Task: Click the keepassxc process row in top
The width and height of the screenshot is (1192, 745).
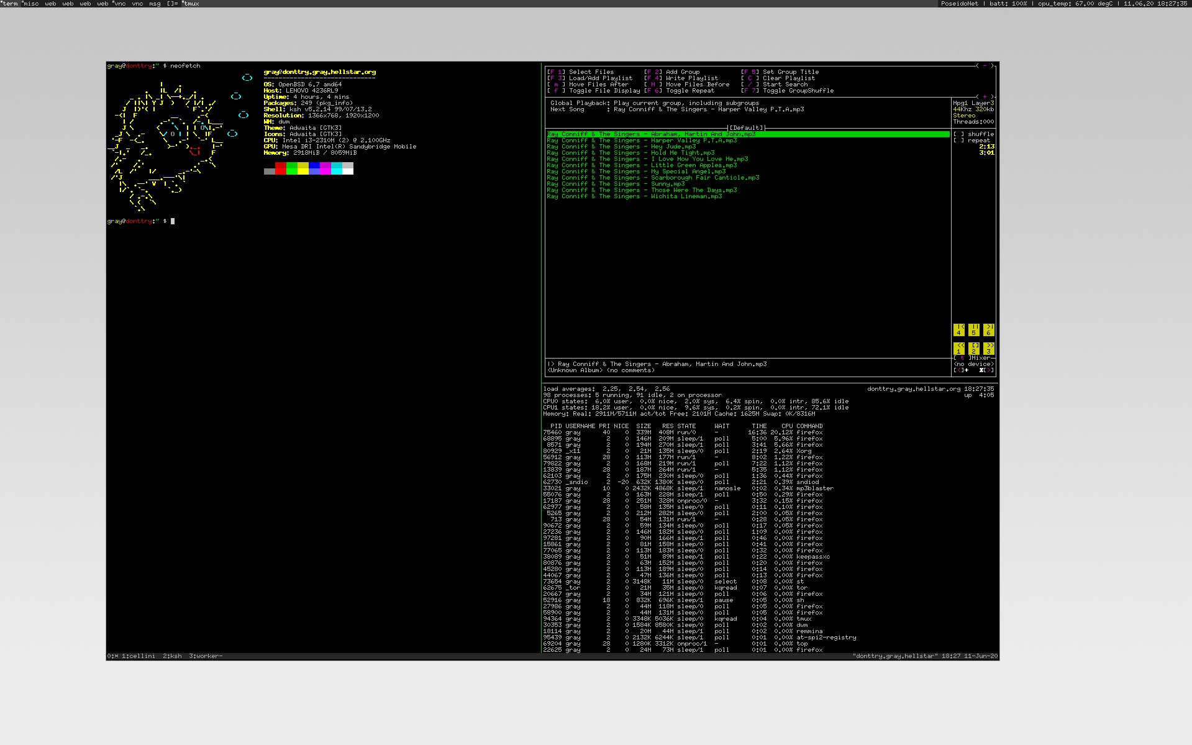Action: (686, 557)
